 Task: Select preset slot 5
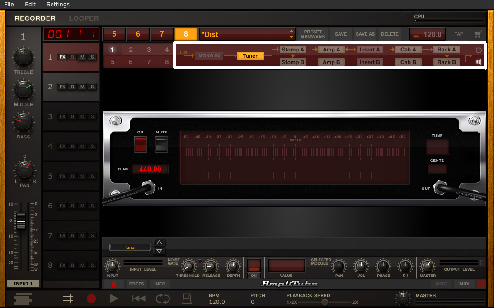pyautogui.click(x=114, y=34)
